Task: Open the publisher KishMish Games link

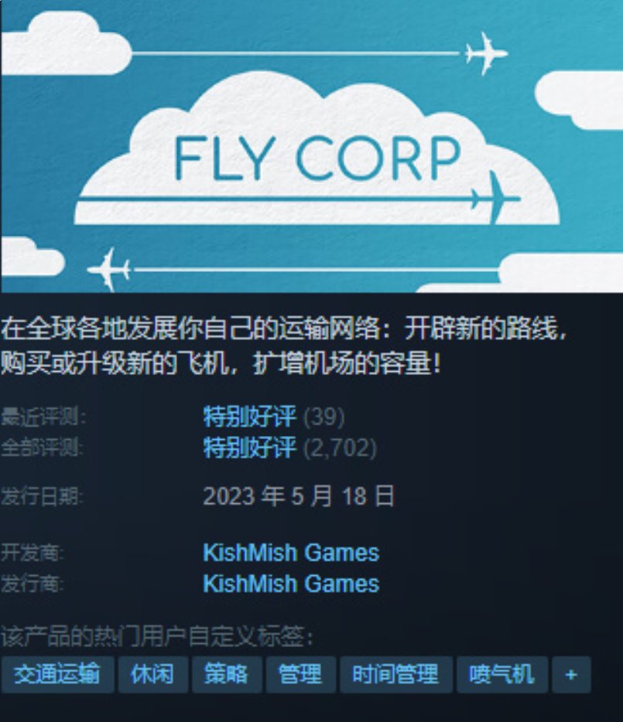Action: [x=291, y=584]
